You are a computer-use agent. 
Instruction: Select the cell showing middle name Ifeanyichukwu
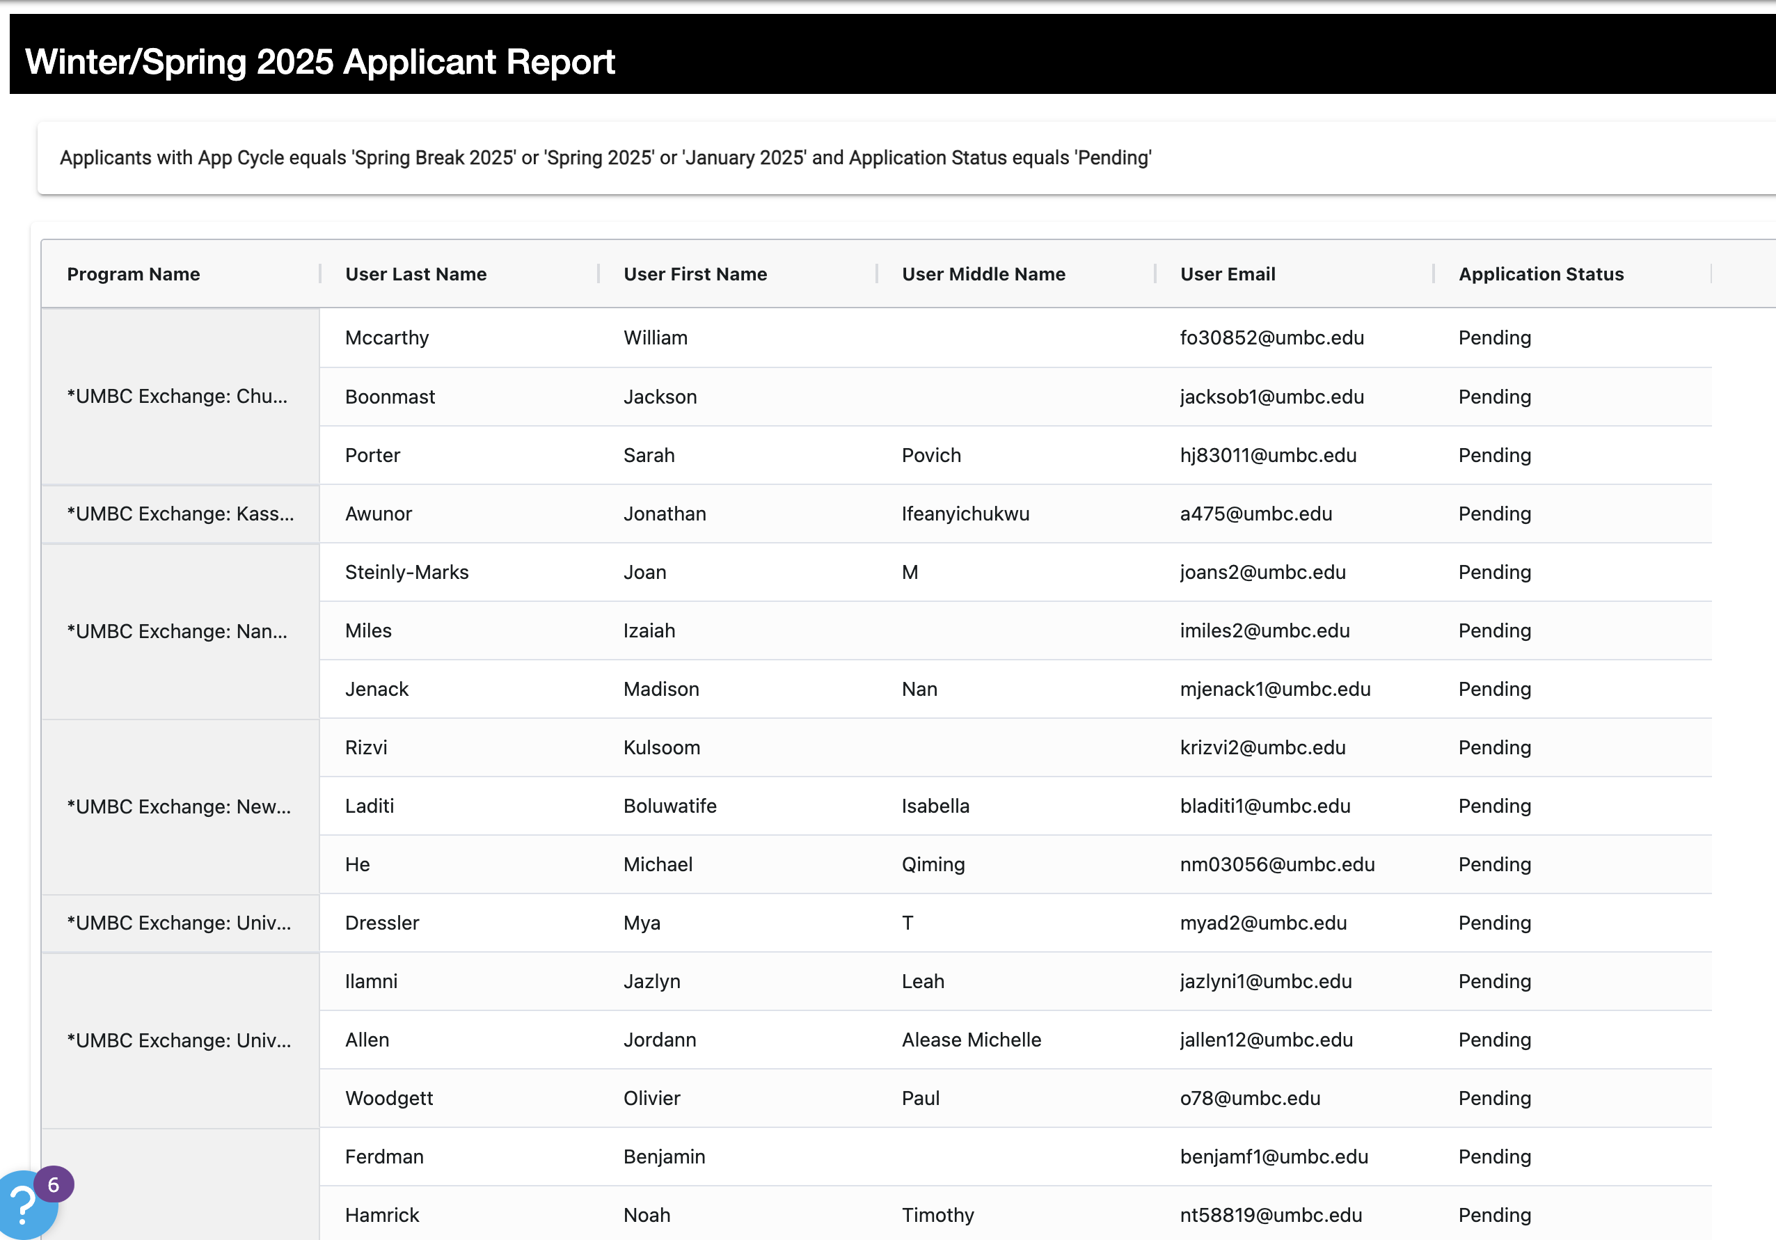pyautogui.click(x=965, y=514)
